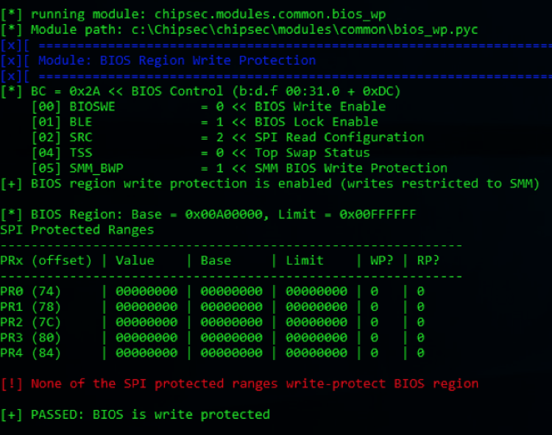The height and width of the screenshot is (435, 552).
Task: Click the BC = 0x2A BIOS Control line
Action: point(213,91)
